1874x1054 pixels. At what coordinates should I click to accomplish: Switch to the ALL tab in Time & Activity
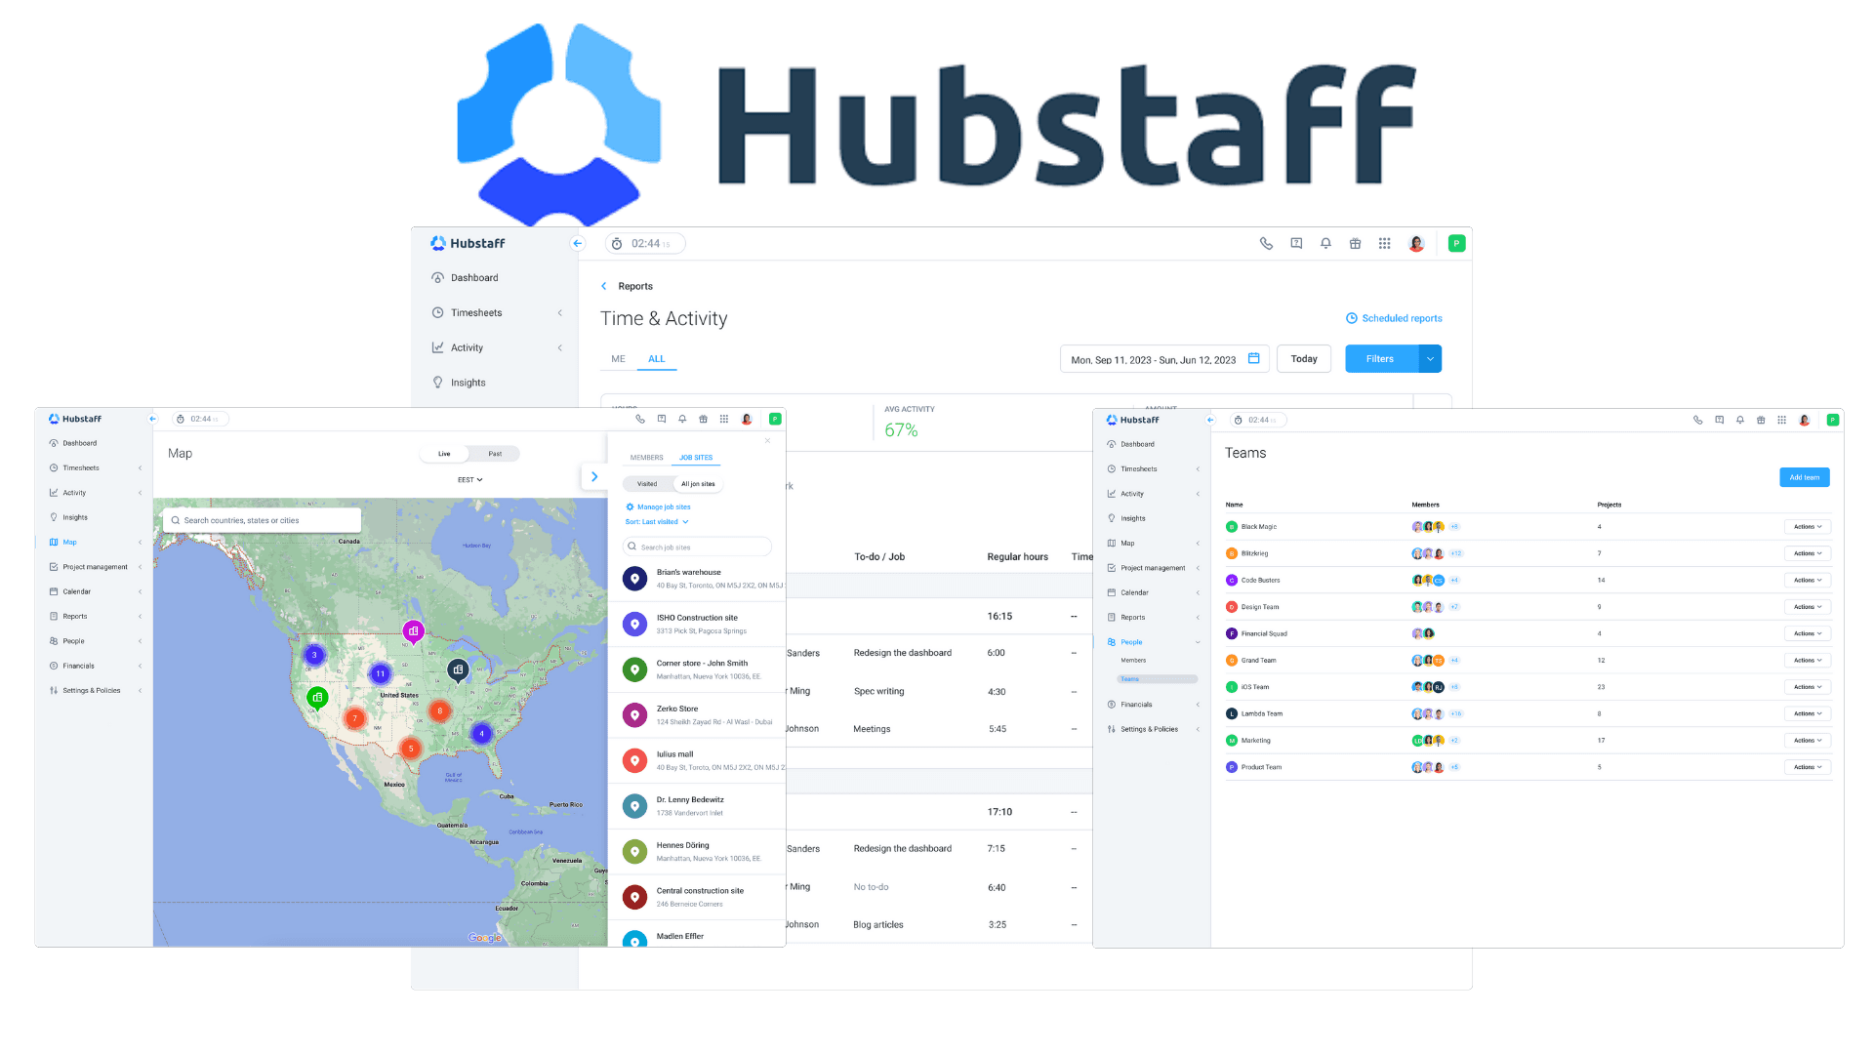click(x=657, y=359)
